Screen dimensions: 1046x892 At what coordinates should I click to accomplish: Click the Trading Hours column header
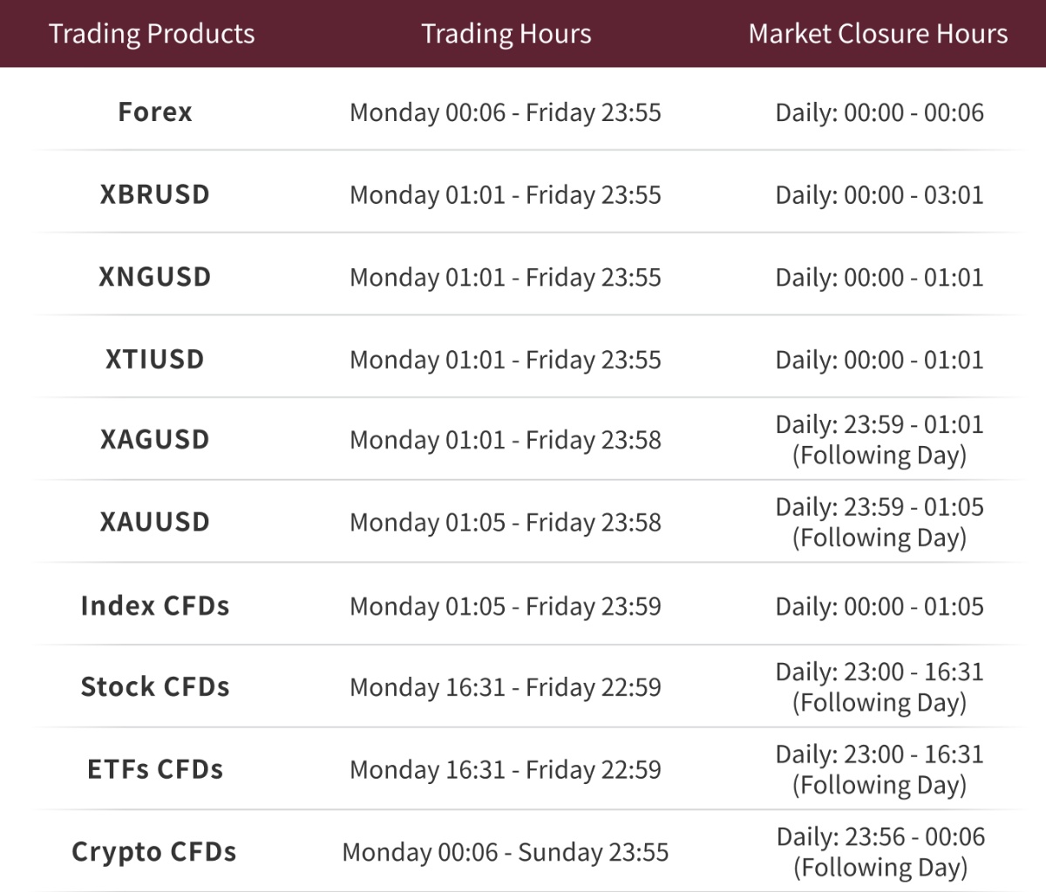pos(506,34)
